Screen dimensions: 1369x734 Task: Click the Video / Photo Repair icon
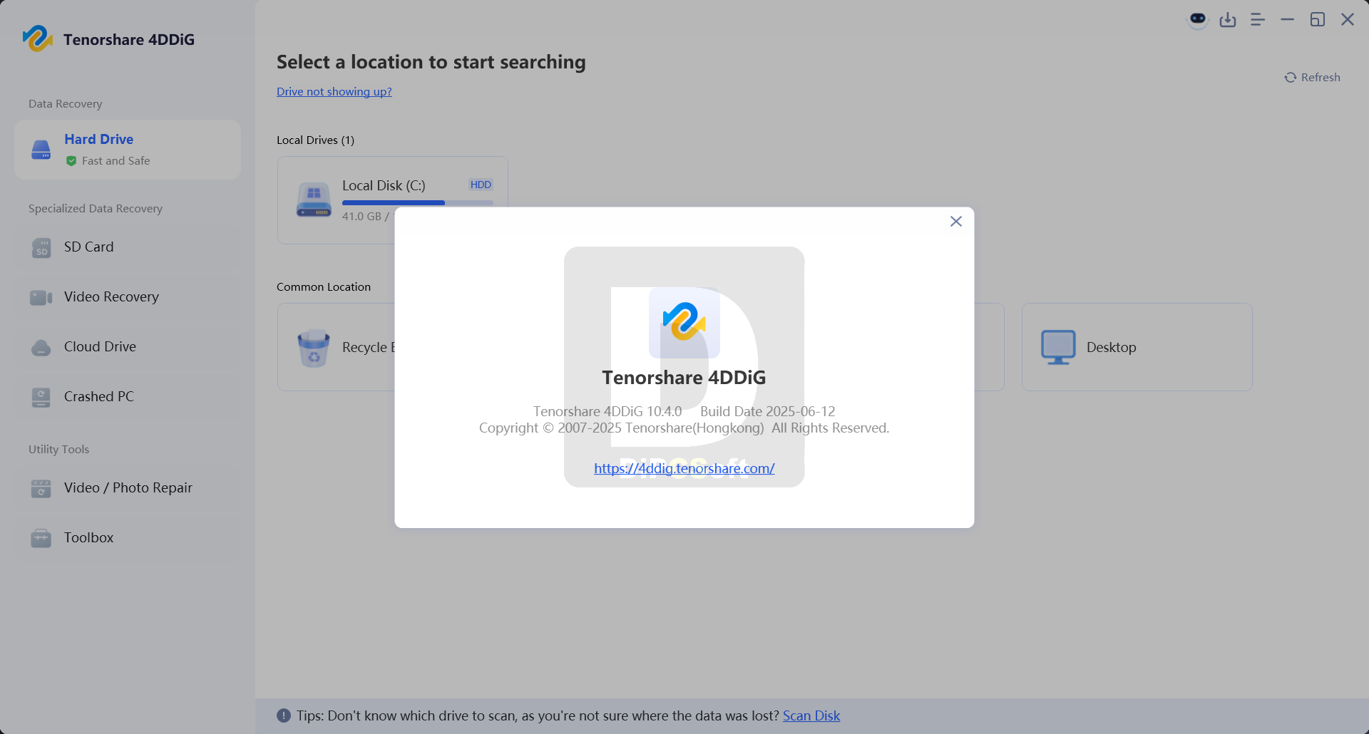click(41, 489)
